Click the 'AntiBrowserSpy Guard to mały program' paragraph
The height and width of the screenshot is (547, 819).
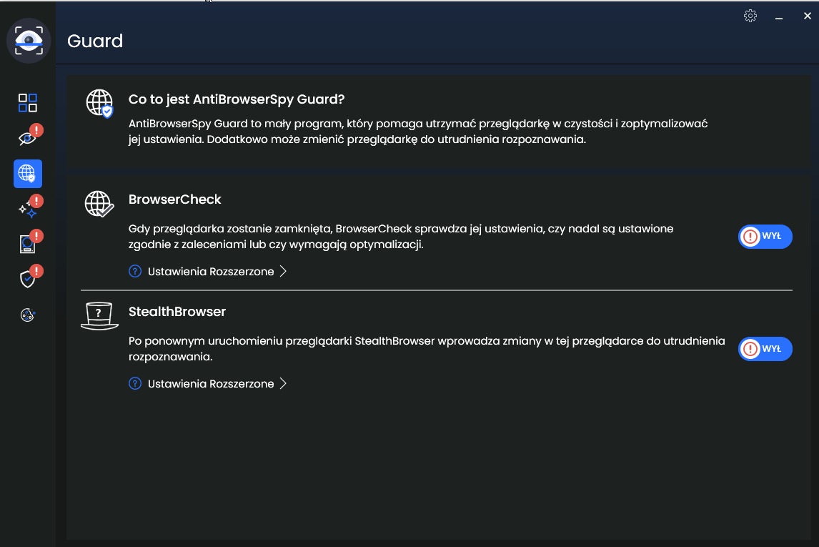click(418, 132)
